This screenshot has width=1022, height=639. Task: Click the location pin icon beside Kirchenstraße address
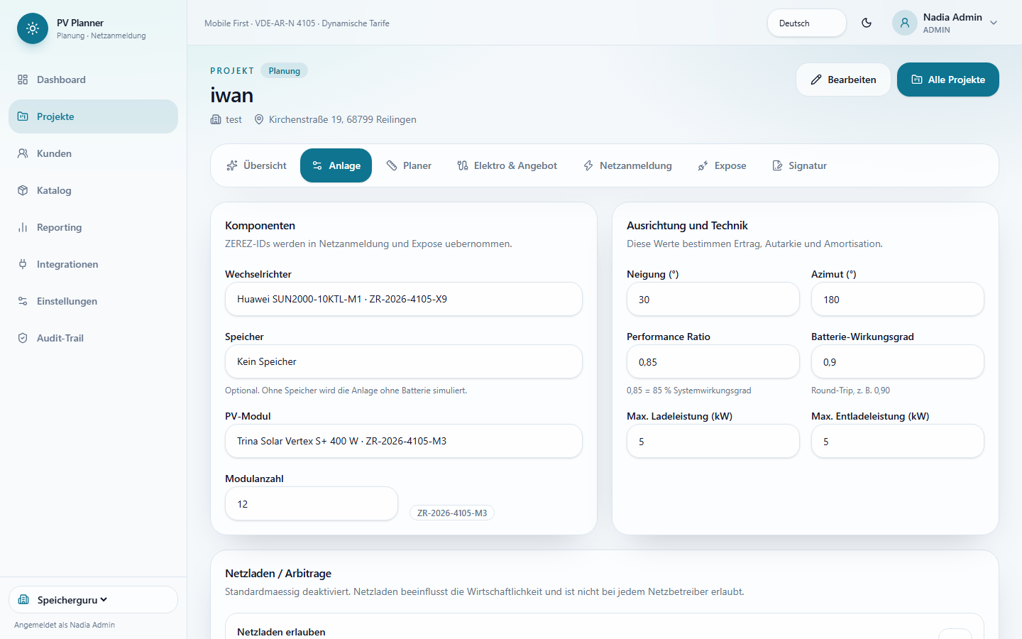(x=259, y=119)
